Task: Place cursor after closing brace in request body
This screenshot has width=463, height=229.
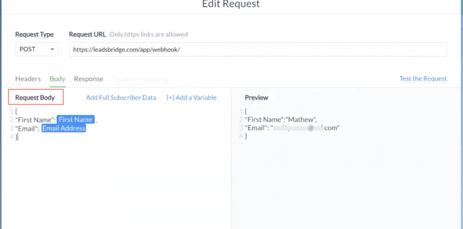Action: click(x=17, y=137)
